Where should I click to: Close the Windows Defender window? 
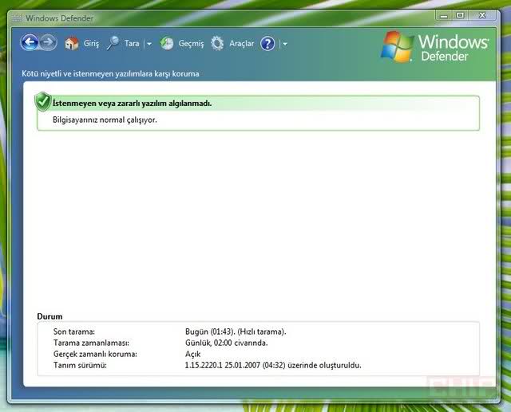(482, 15)
